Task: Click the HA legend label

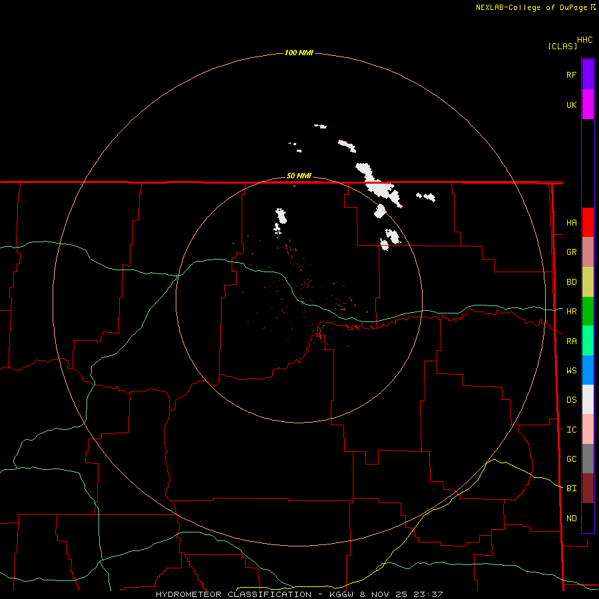Action: point(572,223)
